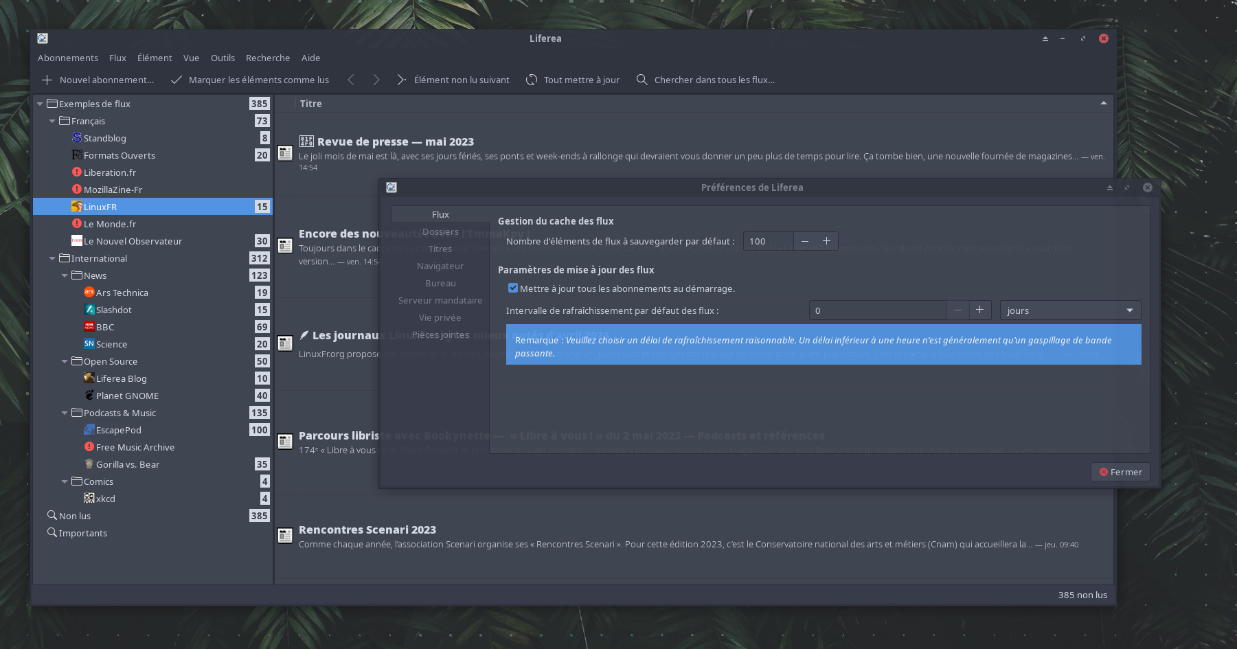
Task: Open the Rencontres Scenari 2023 article
Action: click(x=367, y=530)
